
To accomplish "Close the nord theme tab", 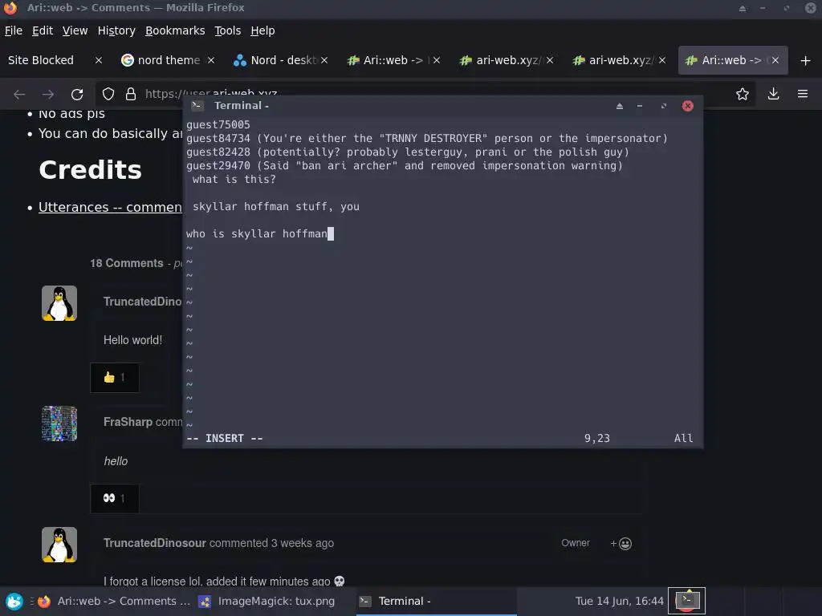I will click(211, 60).
